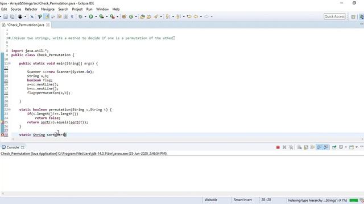
Task: Click the error marker on line 28
Action: point(2,135)
